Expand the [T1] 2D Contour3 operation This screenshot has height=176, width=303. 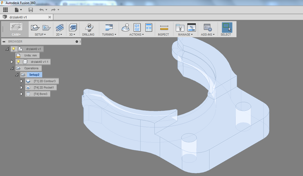[22, 81]
